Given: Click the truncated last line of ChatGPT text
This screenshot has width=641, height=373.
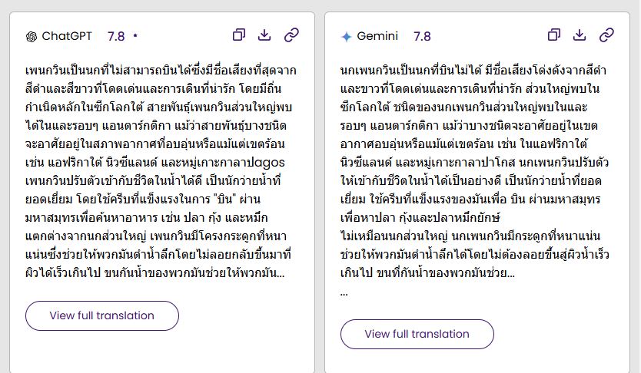Looking at the screenshot, I should click(154, 272).
